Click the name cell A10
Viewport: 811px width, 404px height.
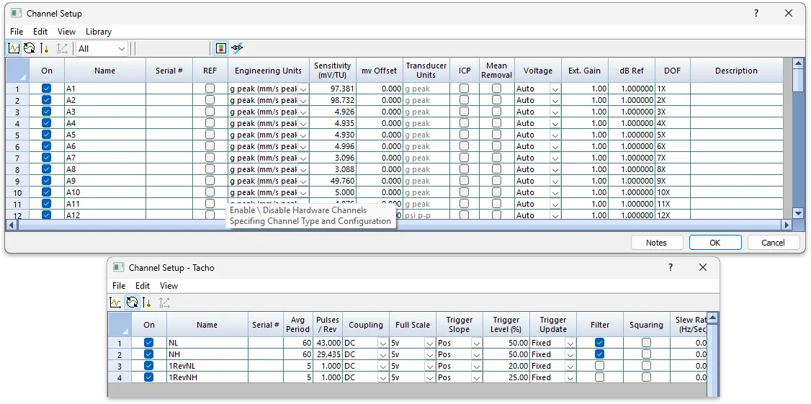point(105,192)
